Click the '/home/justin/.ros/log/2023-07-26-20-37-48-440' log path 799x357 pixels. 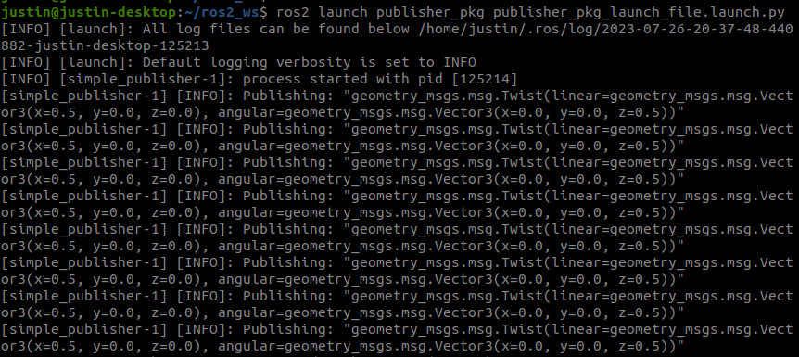tap(606, 29)
